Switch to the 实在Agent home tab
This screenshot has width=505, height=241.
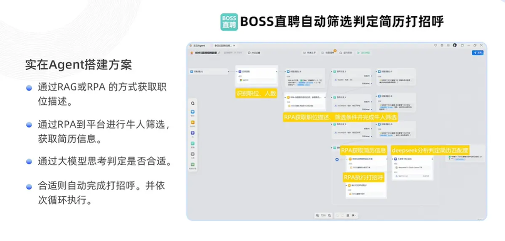(197, 45)
